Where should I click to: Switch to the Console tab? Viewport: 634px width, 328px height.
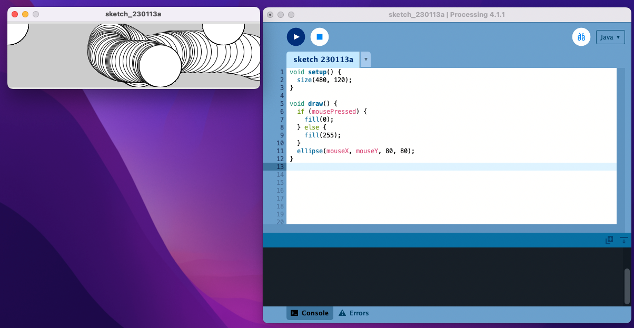click(310, 313)
